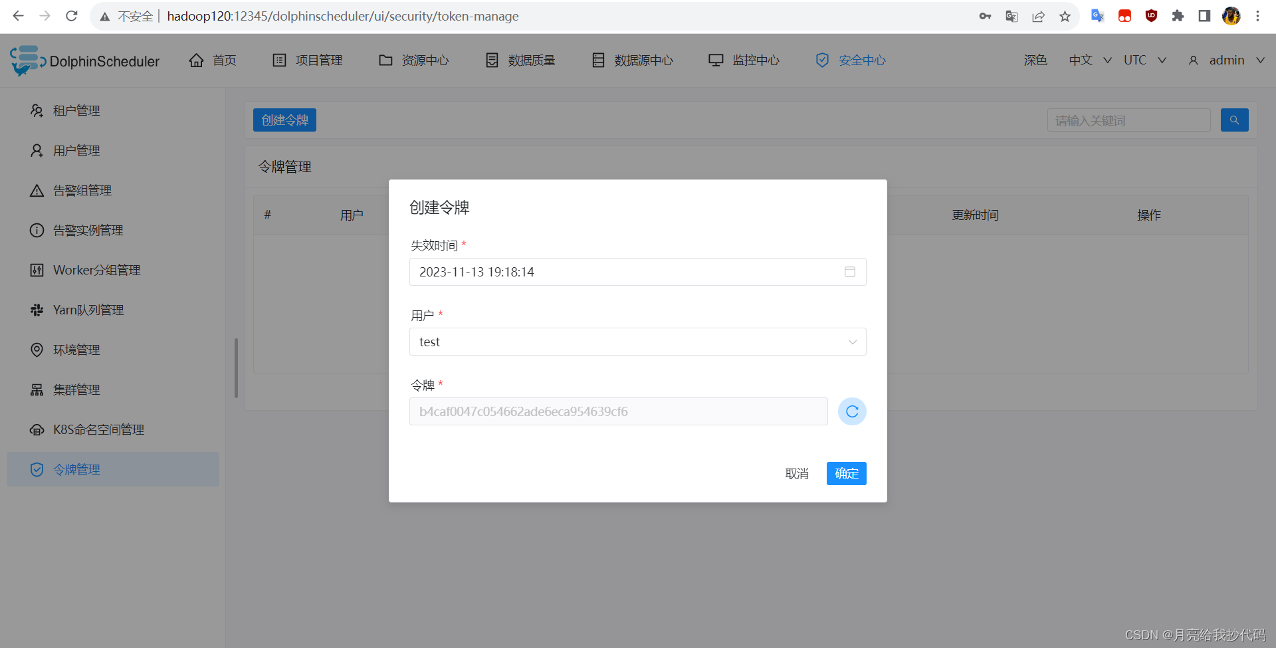This screenshot has height=648, width=1276.
Task: Click the saved password key icon
Action: tap(985, 17)
